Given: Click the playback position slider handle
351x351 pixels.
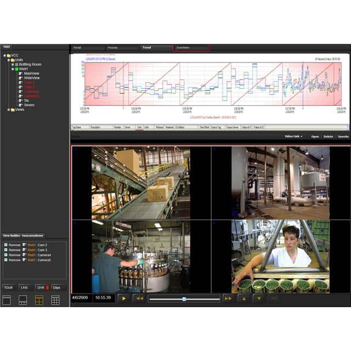Looking at the screenshot, I should 184,299.
